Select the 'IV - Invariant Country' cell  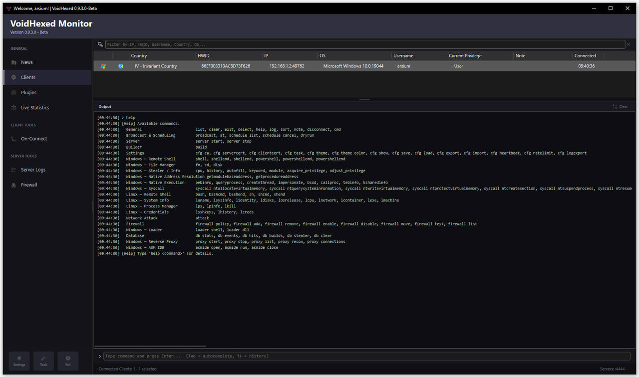tap(156, 66)
